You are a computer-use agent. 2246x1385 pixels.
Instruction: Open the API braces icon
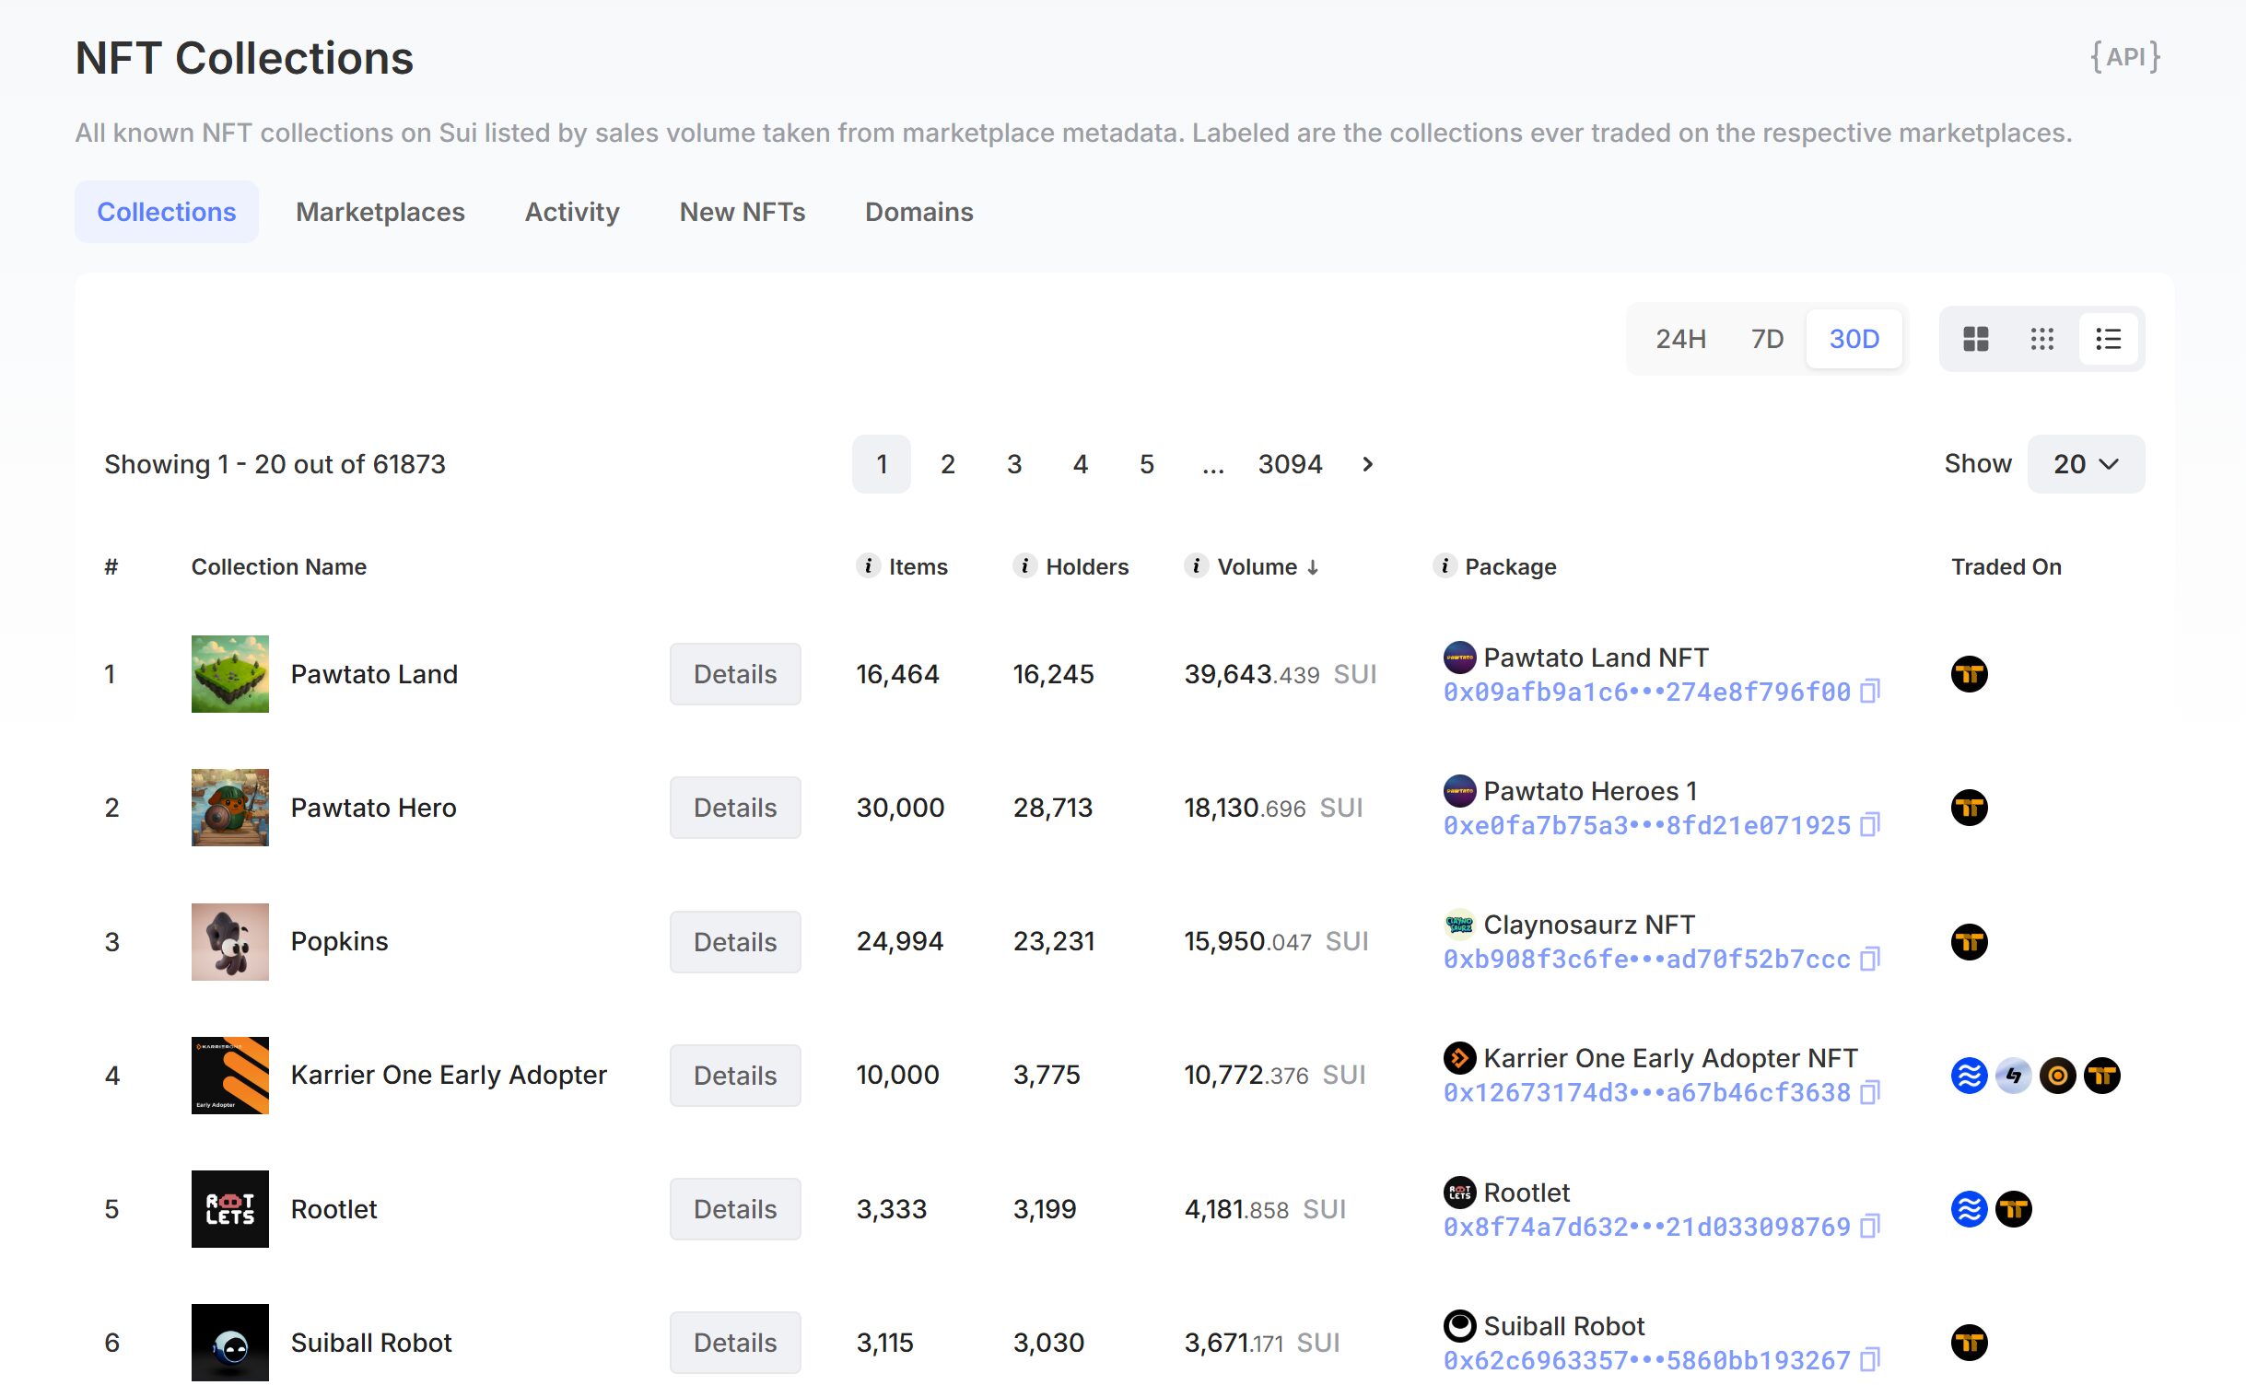coord(2124,57)
